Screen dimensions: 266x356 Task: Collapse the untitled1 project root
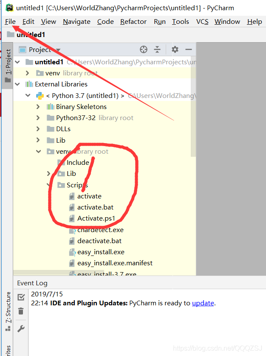point(17,62)
